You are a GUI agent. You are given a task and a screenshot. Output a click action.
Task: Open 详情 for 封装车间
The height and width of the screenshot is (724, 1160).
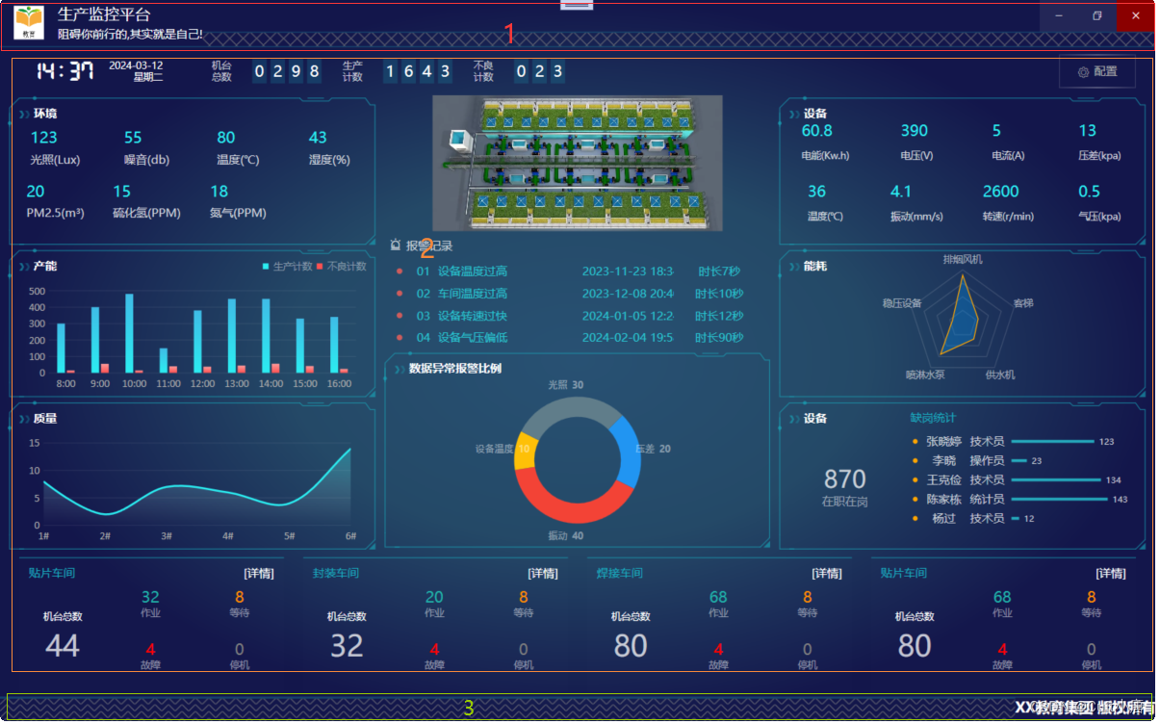pos(543,574)
